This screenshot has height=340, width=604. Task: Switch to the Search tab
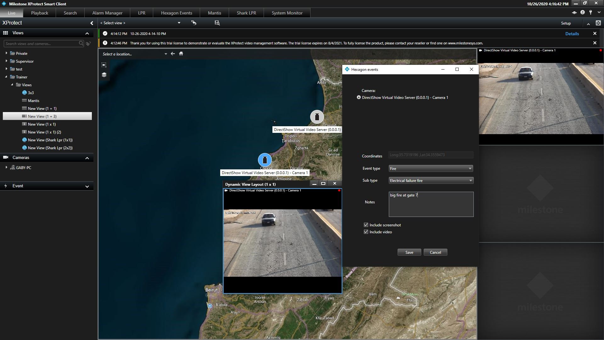[70, 13]
